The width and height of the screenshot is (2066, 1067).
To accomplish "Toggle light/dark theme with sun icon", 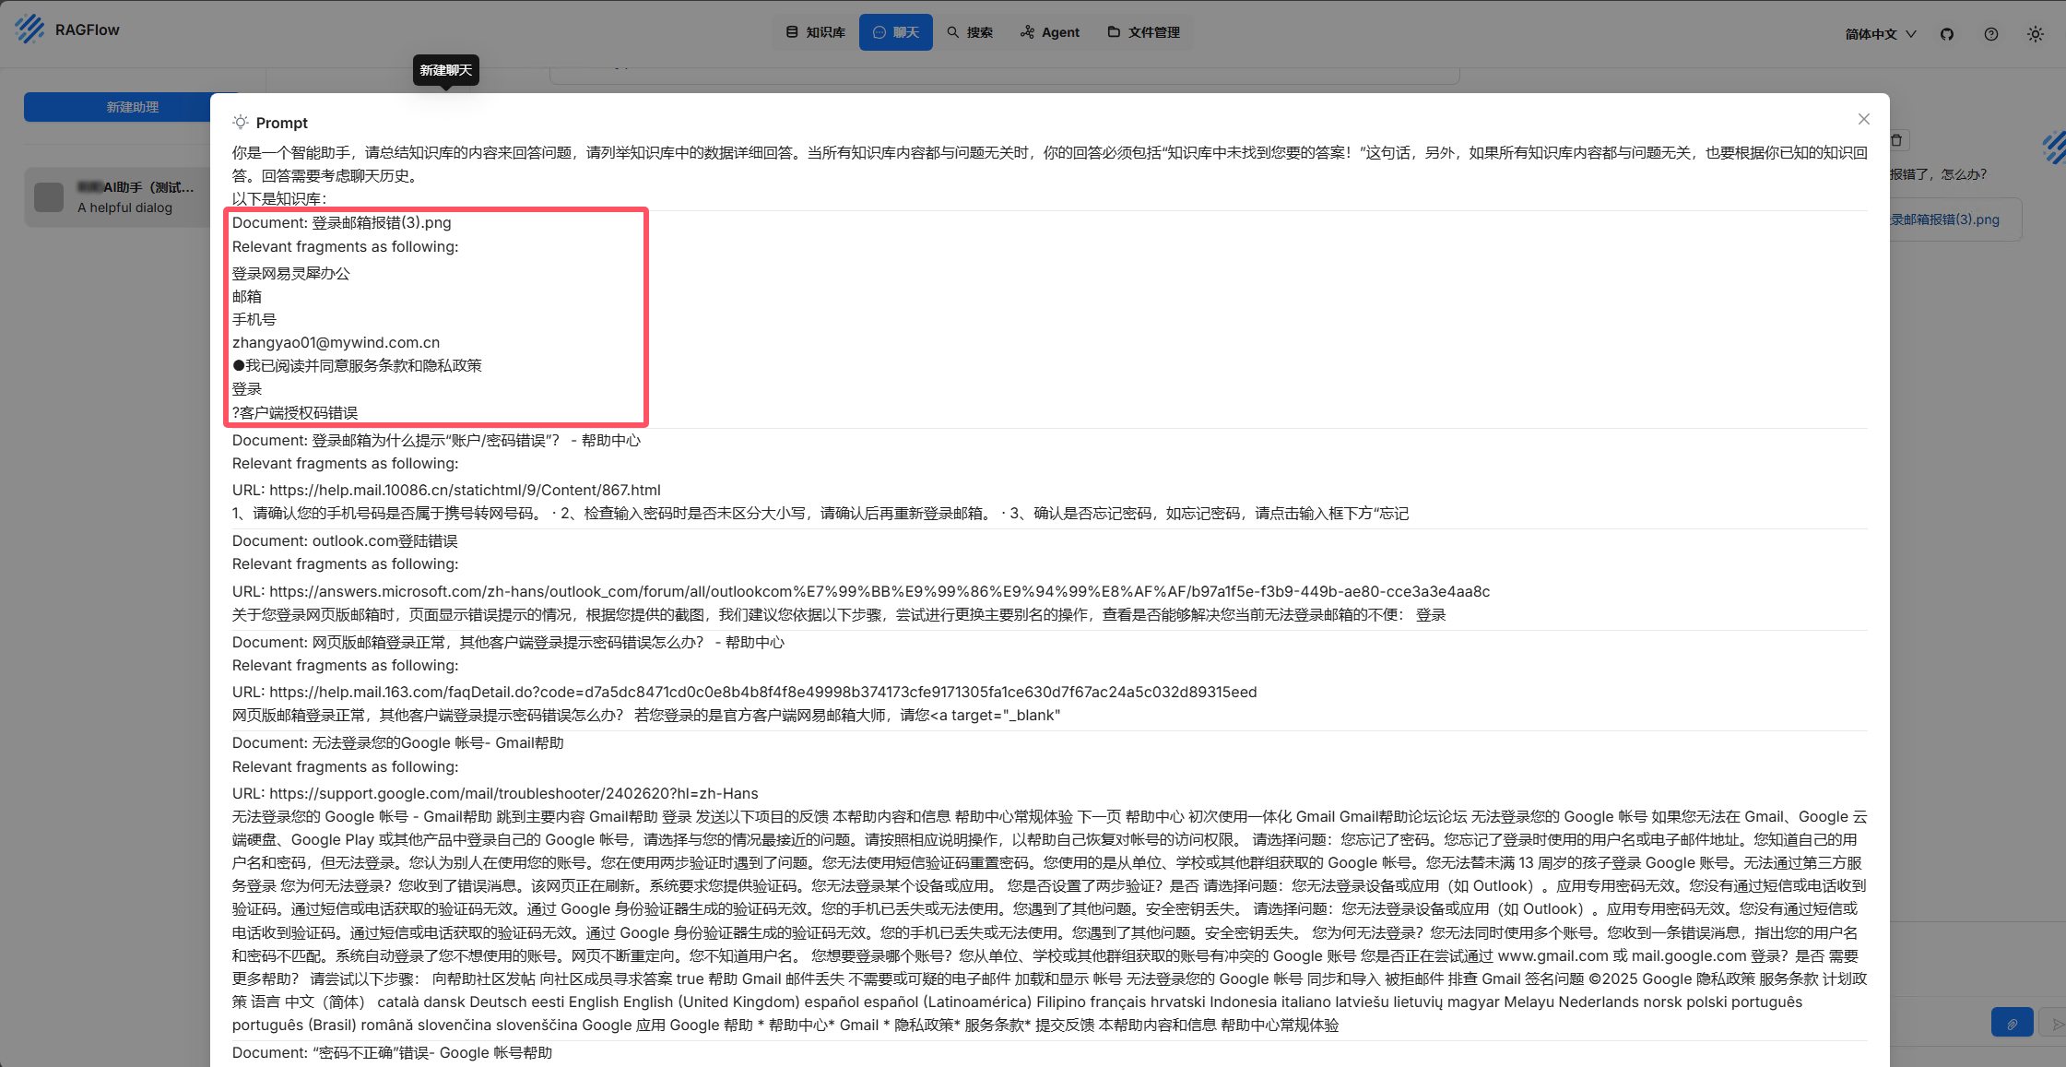I will (2036, 33).
